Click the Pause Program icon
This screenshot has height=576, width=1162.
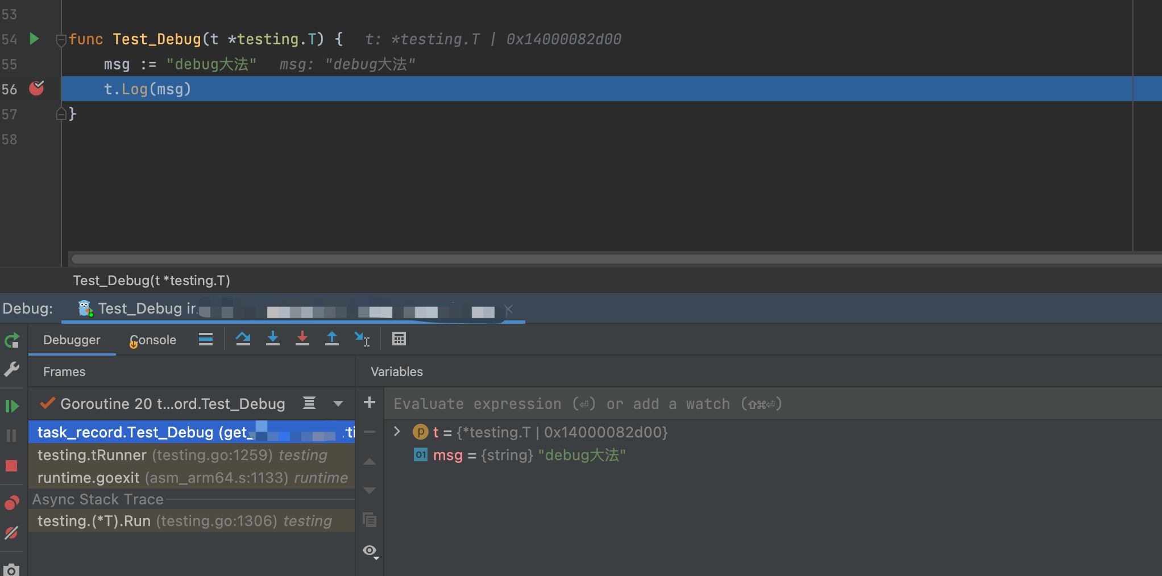(11, 436)
